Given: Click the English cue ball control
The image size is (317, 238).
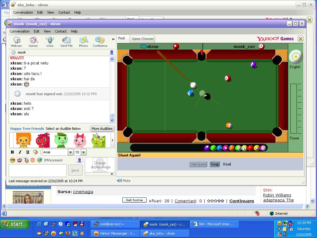Looking at the screenshot, I should [296, 56].
